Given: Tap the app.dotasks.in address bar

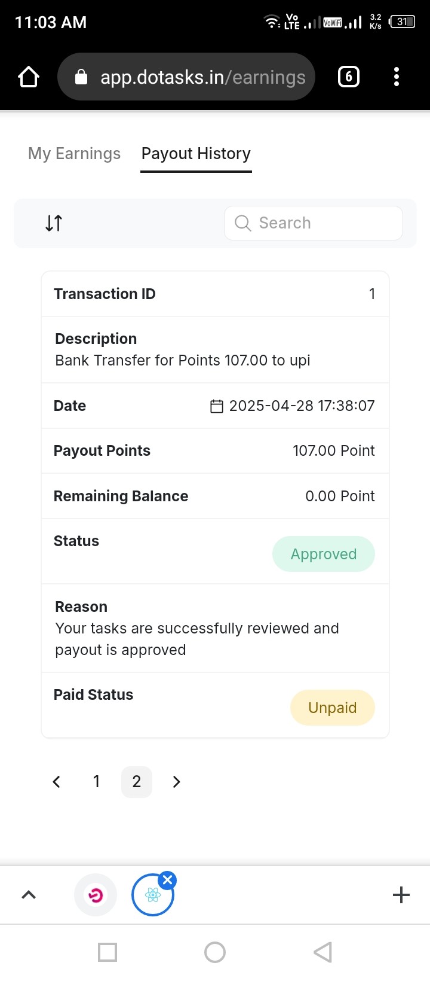Looking at the screenshot, I should (186, 77).
